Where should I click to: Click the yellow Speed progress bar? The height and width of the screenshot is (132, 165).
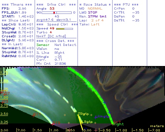pyautogui.click(x=64, y=29)
